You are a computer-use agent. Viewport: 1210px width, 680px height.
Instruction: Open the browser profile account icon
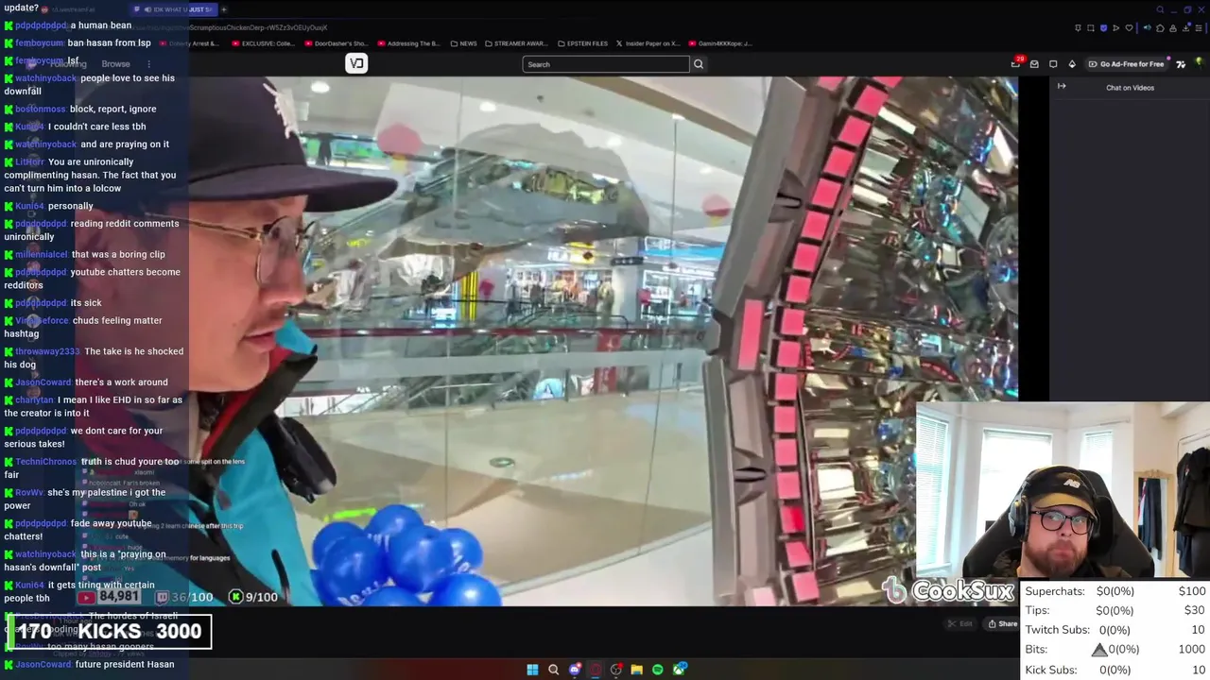click(1173, 28)
